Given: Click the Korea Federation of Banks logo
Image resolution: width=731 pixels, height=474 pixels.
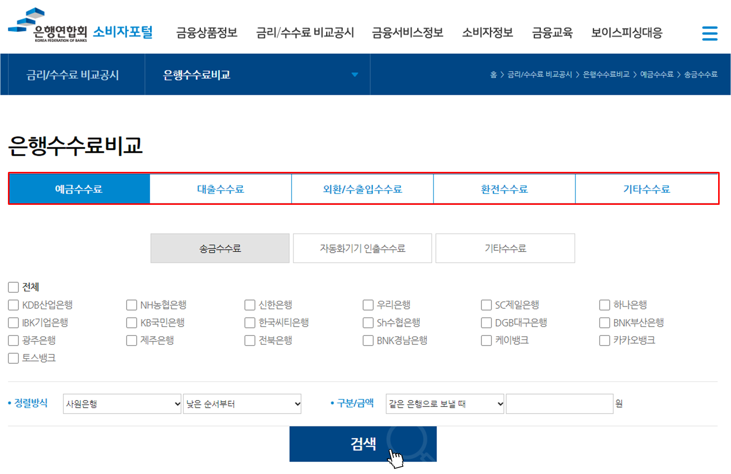Looking at the screenshot, I should point(48,25).
